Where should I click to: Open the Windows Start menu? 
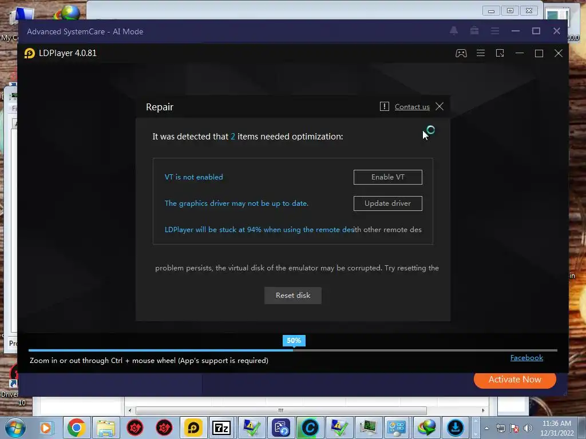point(15,428)
